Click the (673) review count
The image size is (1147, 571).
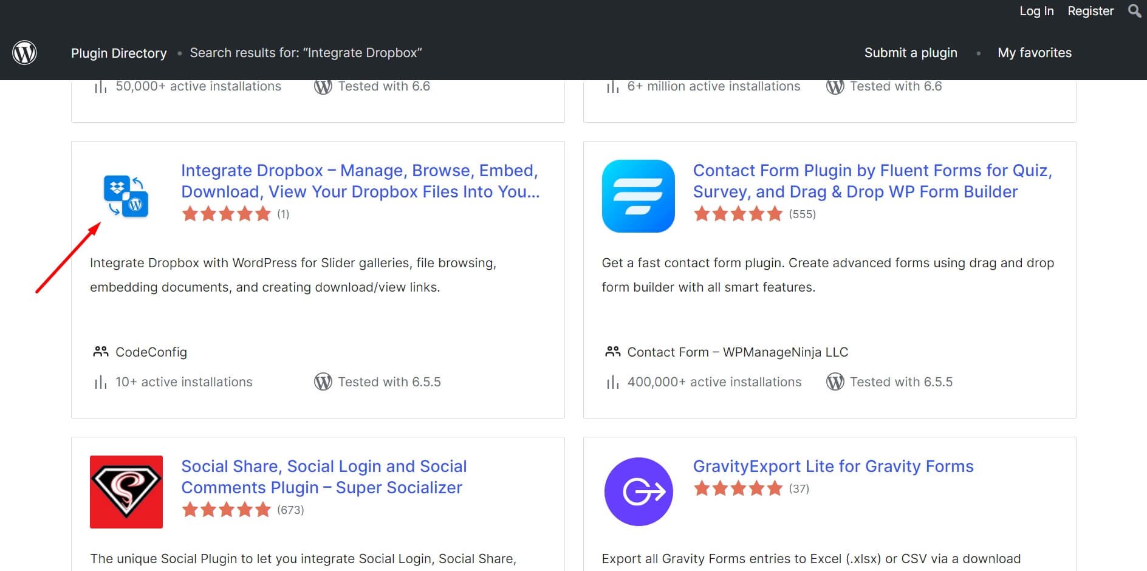click(290, 510)
